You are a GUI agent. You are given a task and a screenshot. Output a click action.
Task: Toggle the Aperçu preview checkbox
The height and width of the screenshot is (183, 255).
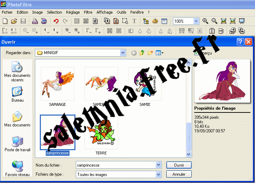click(197, 53)
